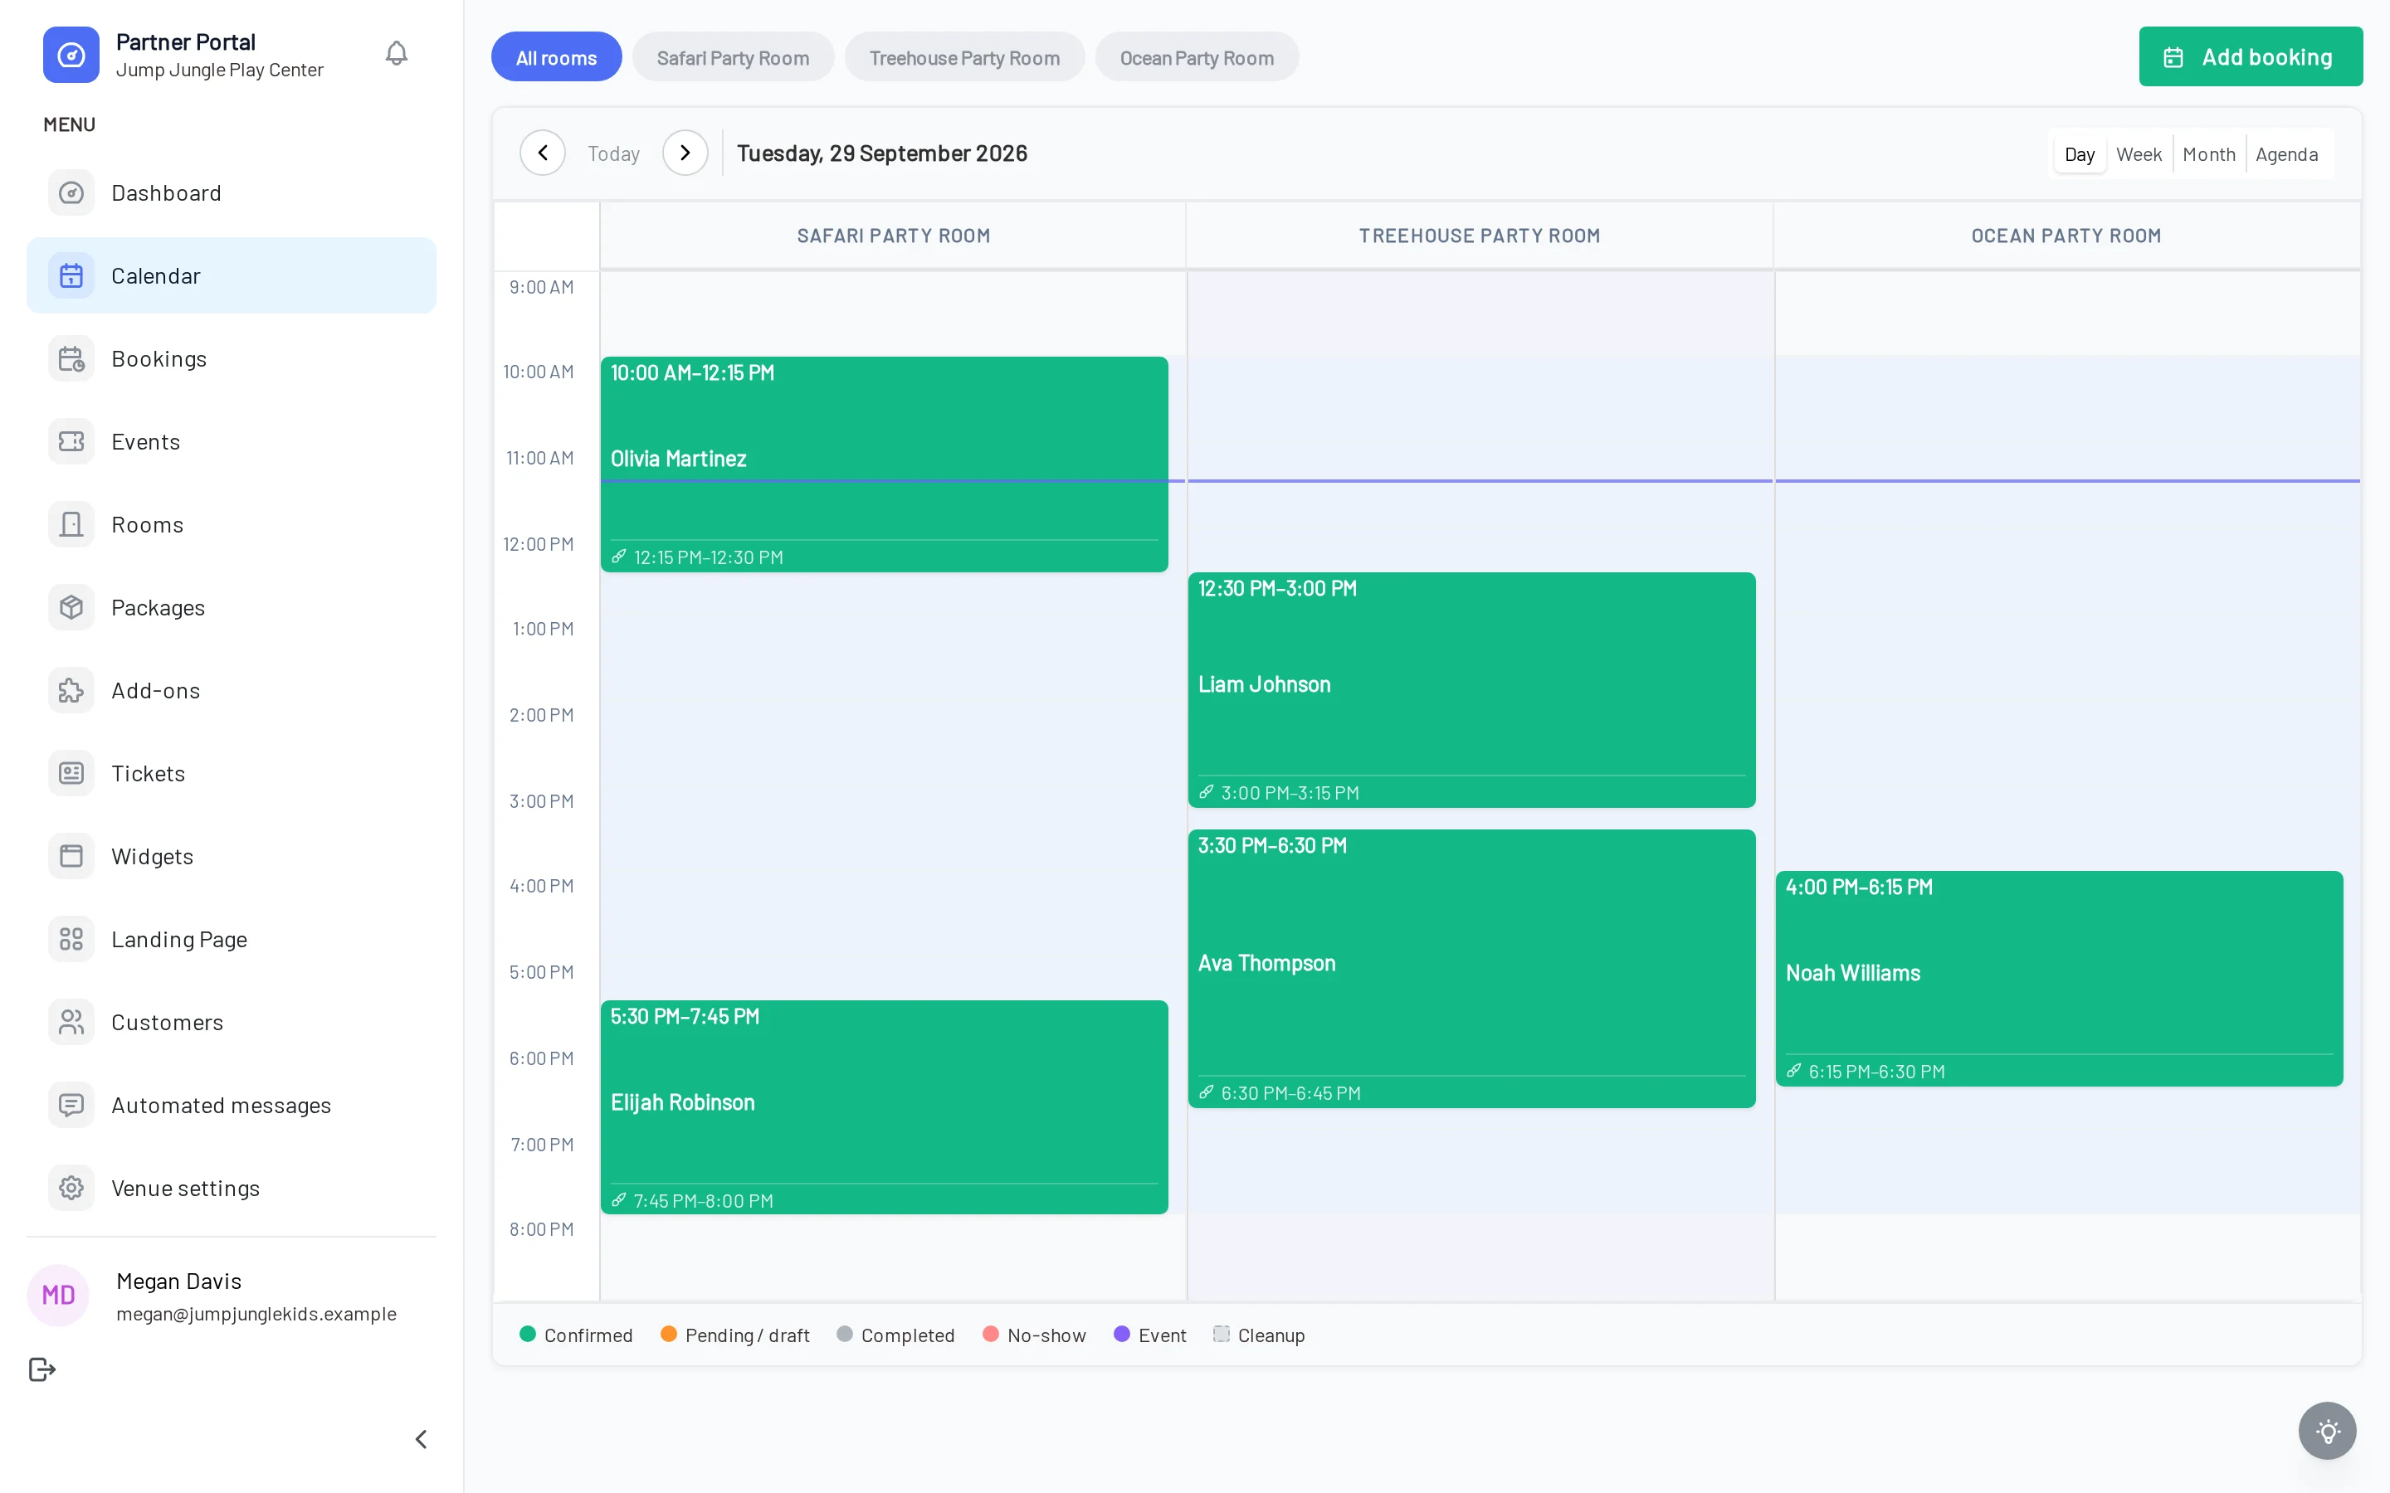
Task: Switch to Month view
Action: (x=2208, y=154)
